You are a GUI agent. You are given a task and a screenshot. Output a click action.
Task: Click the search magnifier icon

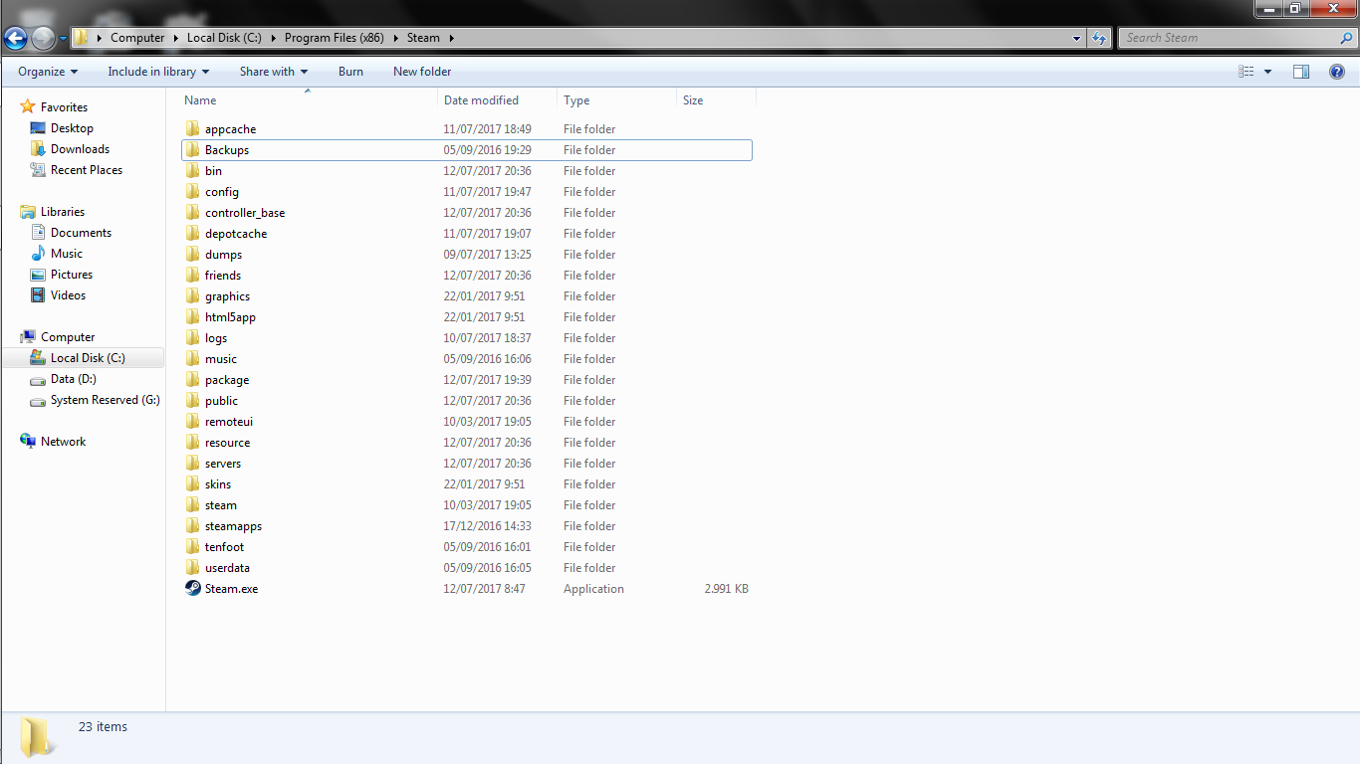coord(1347,38)
